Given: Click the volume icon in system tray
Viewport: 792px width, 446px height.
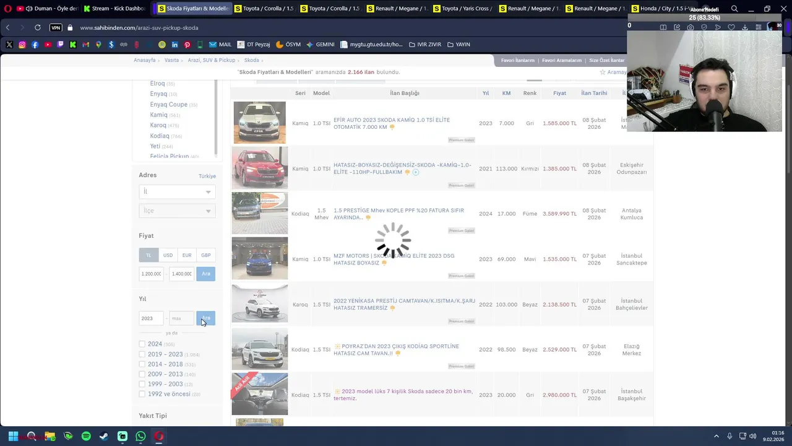Looking at the screenshot, I should tap(752, 436).
